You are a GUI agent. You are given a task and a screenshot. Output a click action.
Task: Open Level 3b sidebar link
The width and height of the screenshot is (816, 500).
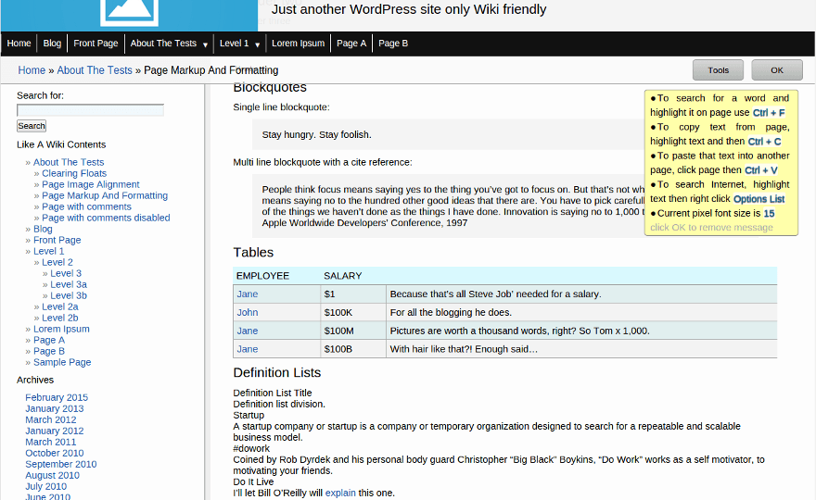coord(69,295)
